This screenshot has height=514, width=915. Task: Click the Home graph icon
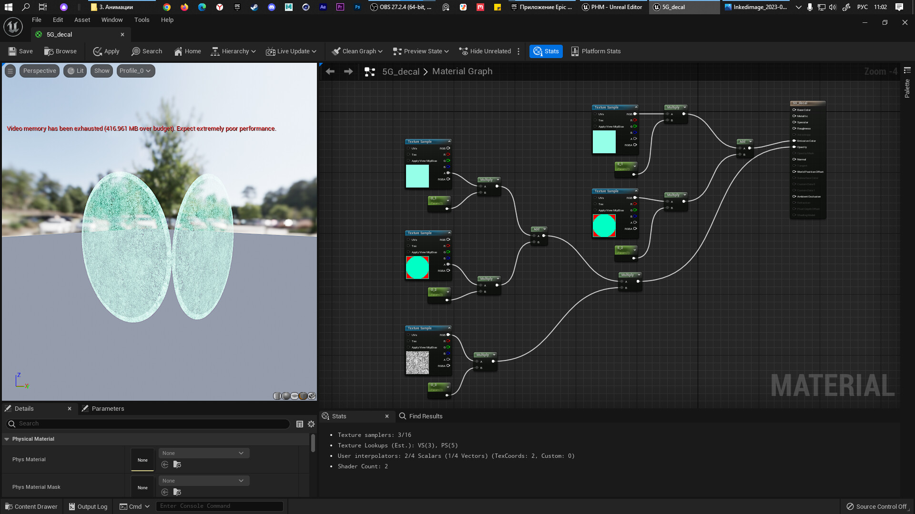(178, 51)
